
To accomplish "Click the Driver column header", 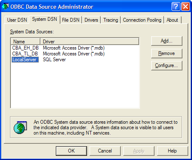I will point(90,42).
